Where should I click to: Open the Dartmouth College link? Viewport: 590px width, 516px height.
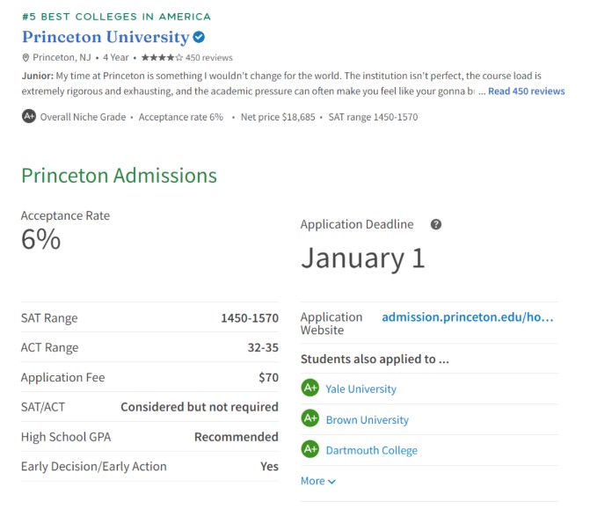[x=371, y=450]
